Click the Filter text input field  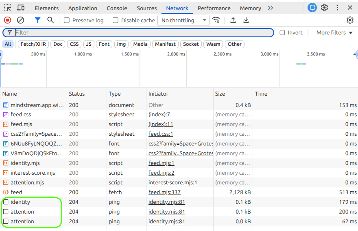[x=142, y=32]
